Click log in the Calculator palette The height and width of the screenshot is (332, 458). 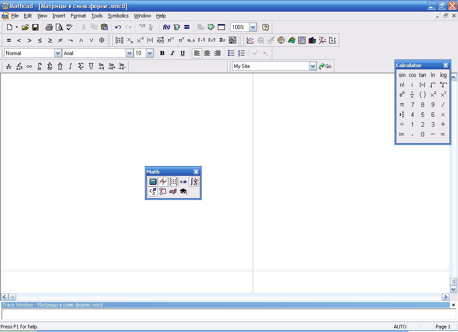point(443,75)
